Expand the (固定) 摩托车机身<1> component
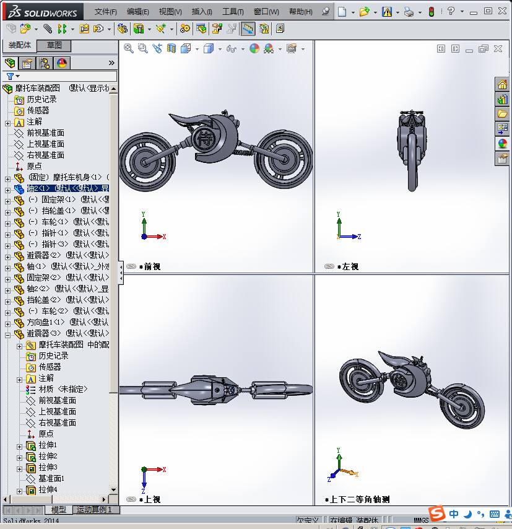The image size is (512, 529). pyautogui.click(x=7, y=179)
